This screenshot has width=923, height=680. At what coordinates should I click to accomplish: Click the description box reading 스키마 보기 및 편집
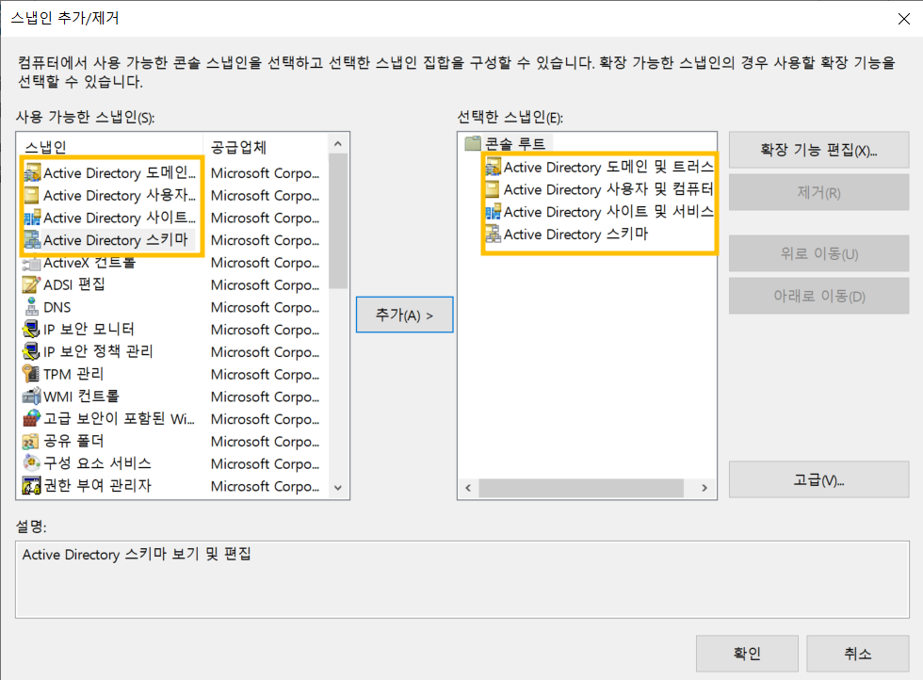pyautogui.click(x=462, y=580)
